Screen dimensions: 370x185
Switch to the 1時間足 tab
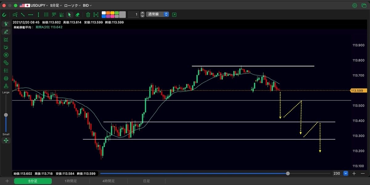tap(71, 181)
